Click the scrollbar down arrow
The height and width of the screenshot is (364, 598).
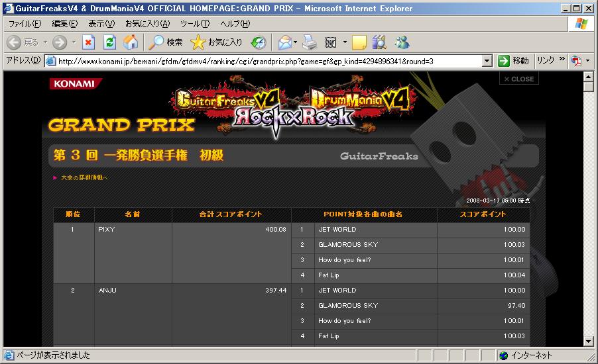point(589,341)
